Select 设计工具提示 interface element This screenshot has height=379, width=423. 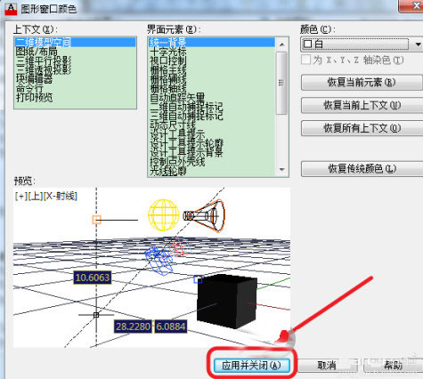click(212, 134)
